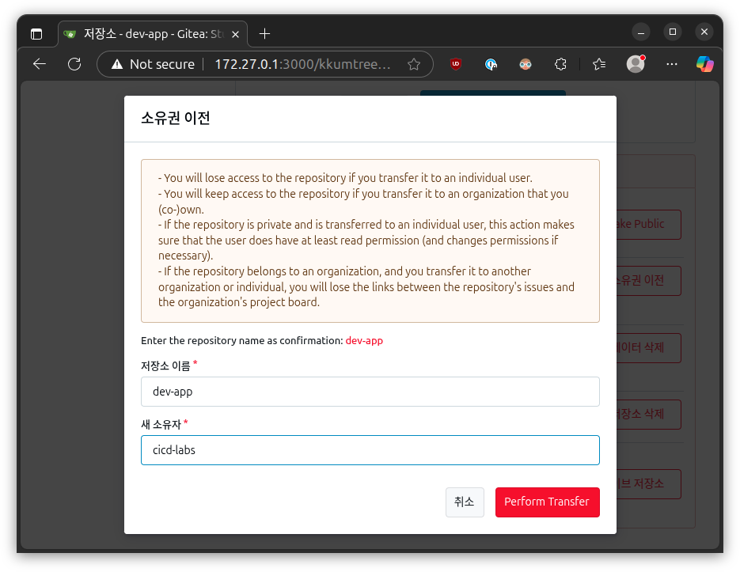Reload the current page
Image resolution: width=740 pixels, height=572 pixels.
[x=74, y=64]
